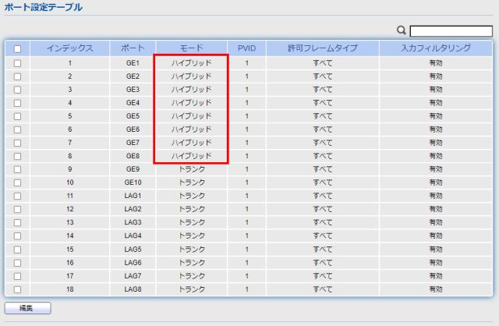Click ハイブリッド mode in GE1 row
The image size is (499, 326).
pyautogui.click(x=191, y=63)
